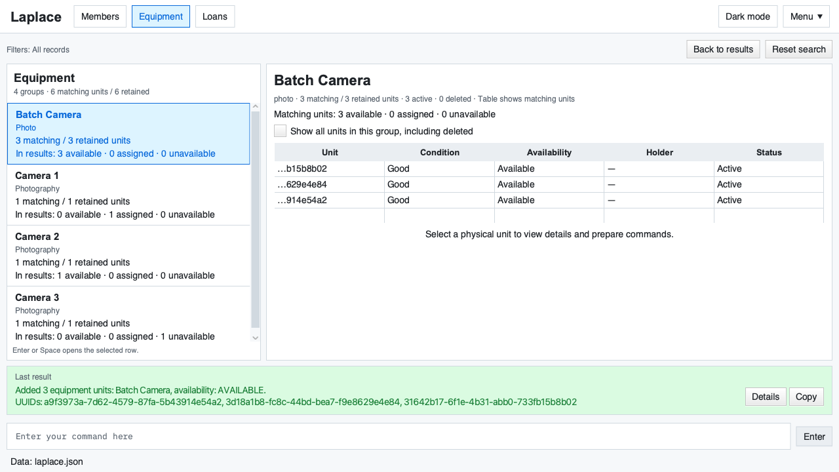The image size is (839, 472).
Task: Click Filters: All records text
Action: [38, 50]
